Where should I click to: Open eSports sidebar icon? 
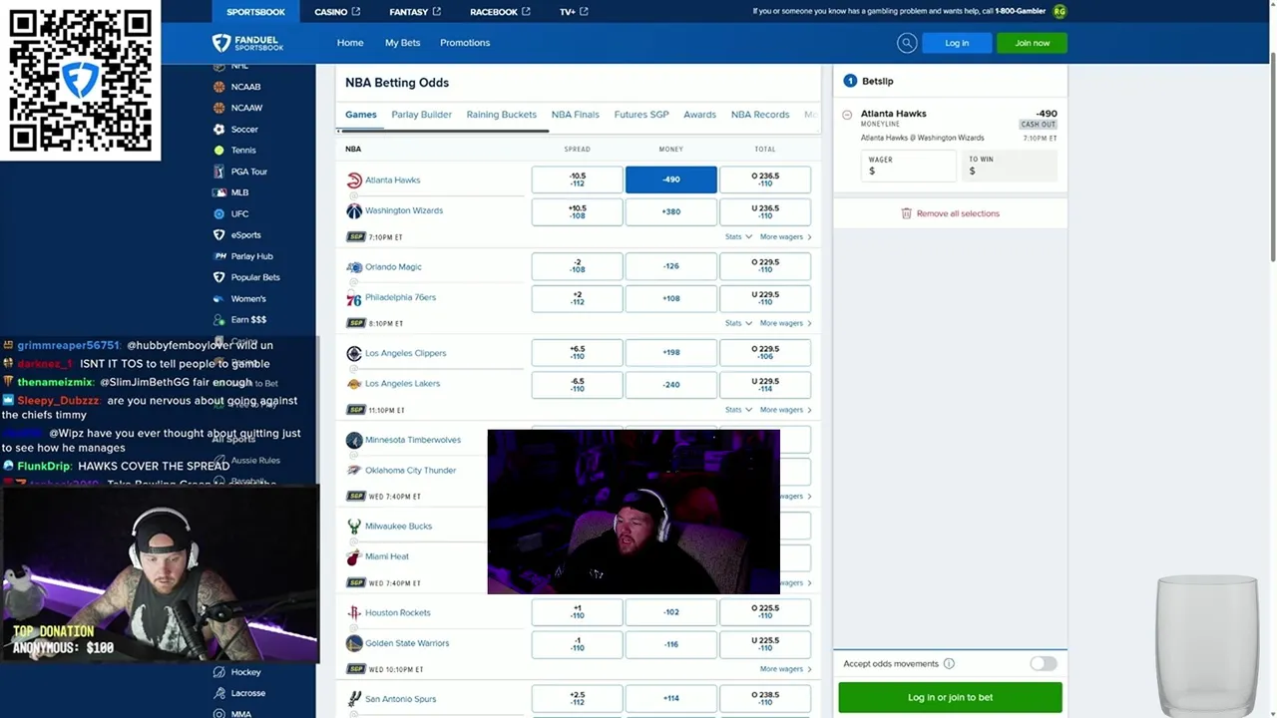[x=218, y=234]
